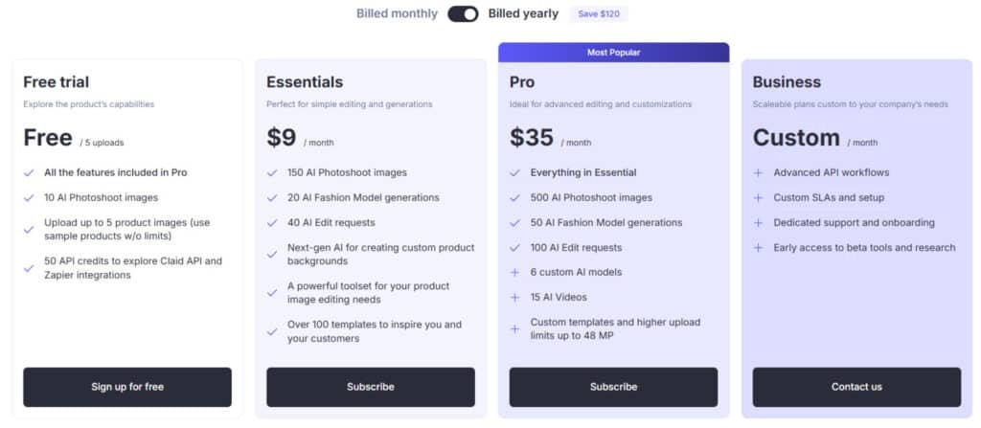Click plus icon beside Advanced API workflows
This screenshot has height=428, width=981.
pos(759,173)
